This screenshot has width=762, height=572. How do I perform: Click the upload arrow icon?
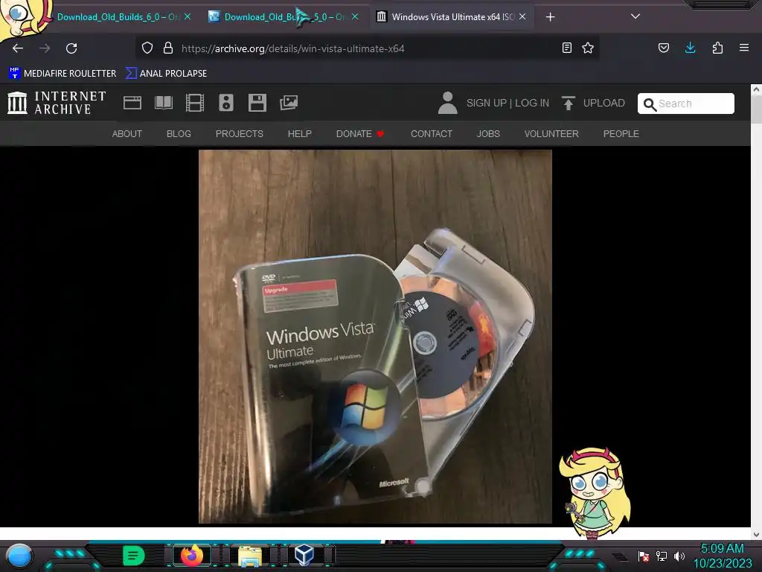pyautogui.click(x=568, y=103)
